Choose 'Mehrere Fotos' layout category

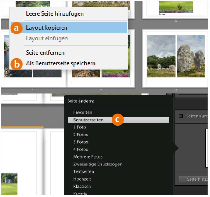point(88,157)
